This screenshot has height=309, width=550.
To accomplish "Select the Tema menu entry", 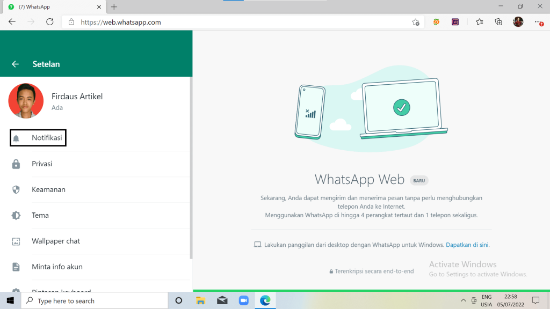I will click(x=40, y=216).
